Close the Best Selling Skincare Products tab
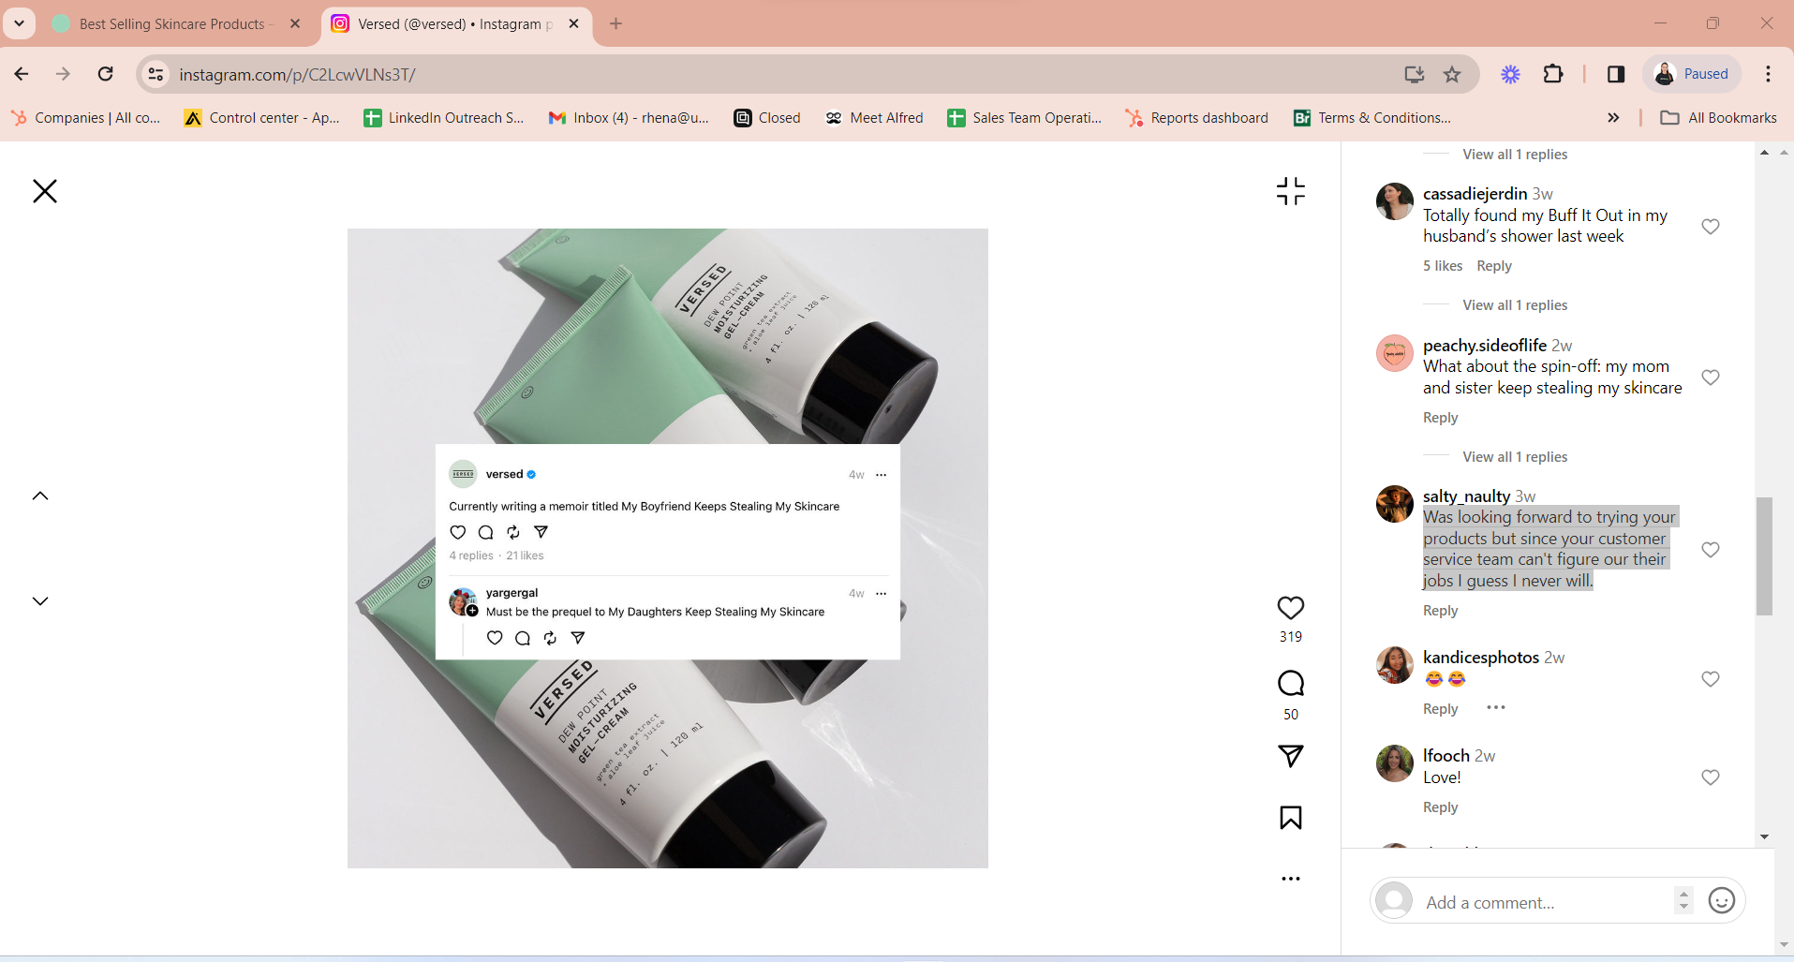The image size is (1794, 962). pos(295,24)
